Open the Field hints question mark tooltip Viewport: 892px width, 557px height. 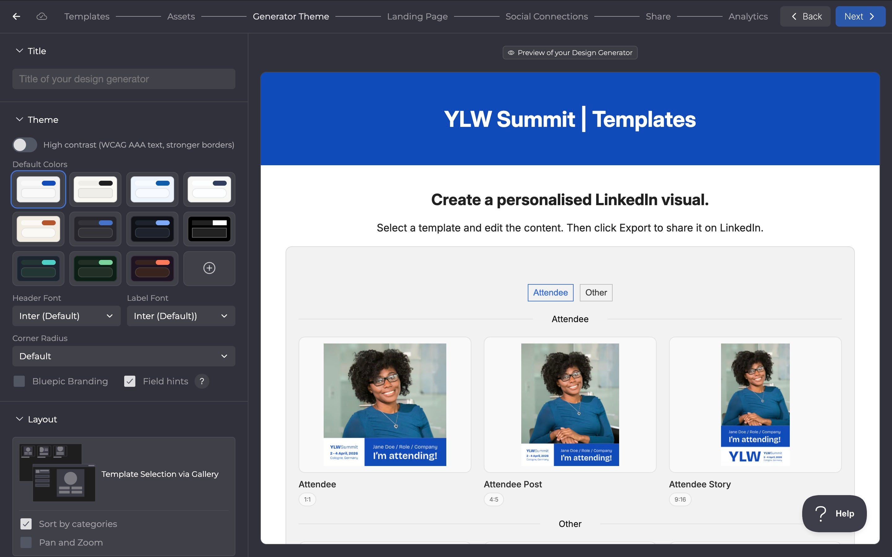point(202,381)
